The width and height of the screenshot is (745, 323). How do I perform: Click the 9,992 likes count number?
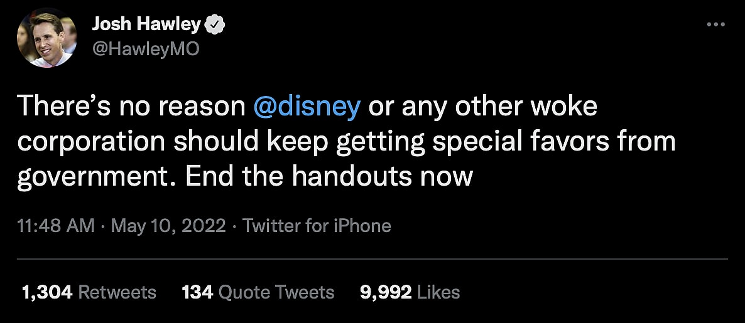[386, 292]
